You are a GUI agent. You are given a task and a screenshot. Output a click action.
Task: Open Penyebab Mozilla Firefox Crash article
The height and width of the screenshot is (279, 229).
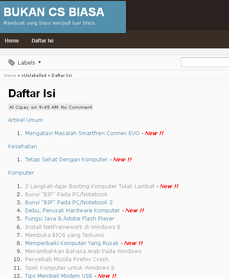point(67,259)
